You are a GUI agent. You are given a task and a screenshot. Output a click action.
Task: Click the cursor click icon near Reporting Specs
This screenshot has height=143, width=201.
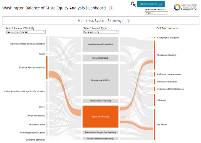click(x=133, y=4)
